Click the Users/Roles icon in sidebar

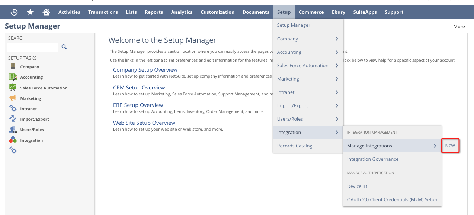[13, 130]
